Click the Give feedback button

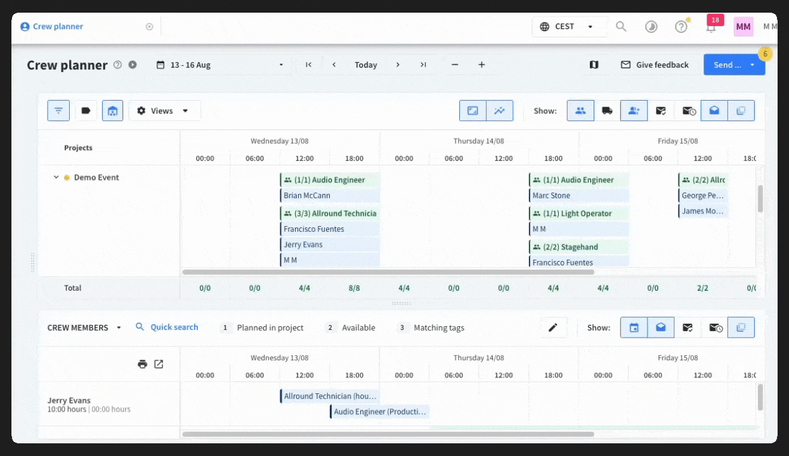[655, 65]
